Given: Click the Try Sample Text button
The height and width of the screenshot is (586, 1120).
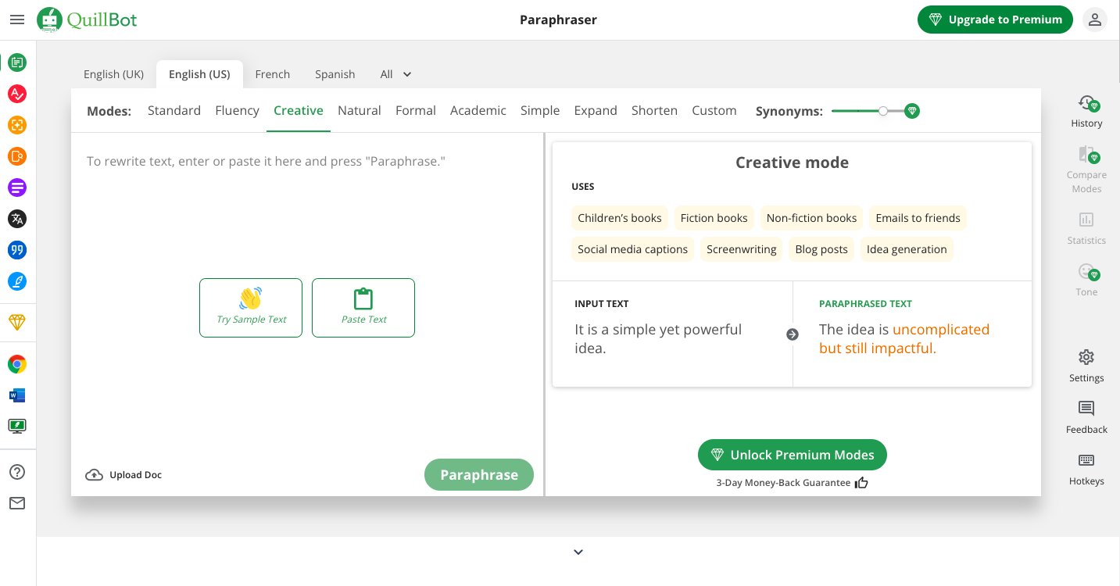Looking at the screenshot, I should pos(251,308).
